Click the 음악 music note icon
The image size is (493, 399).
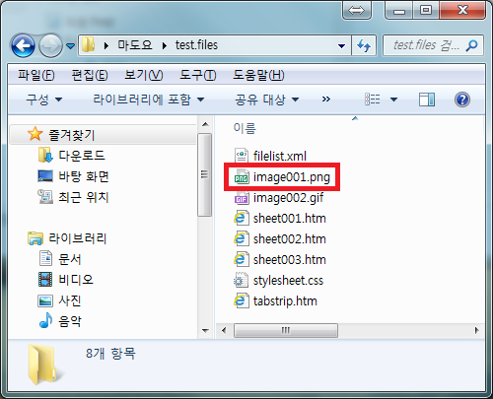tap(45, 320)
